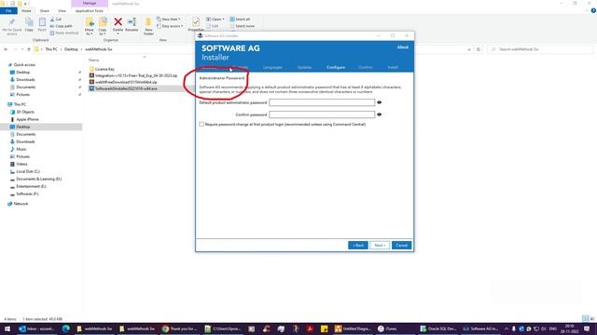The image size is (597, 335).
Task: Select the webMFreeDownload zip file
Action: (126, 82)
